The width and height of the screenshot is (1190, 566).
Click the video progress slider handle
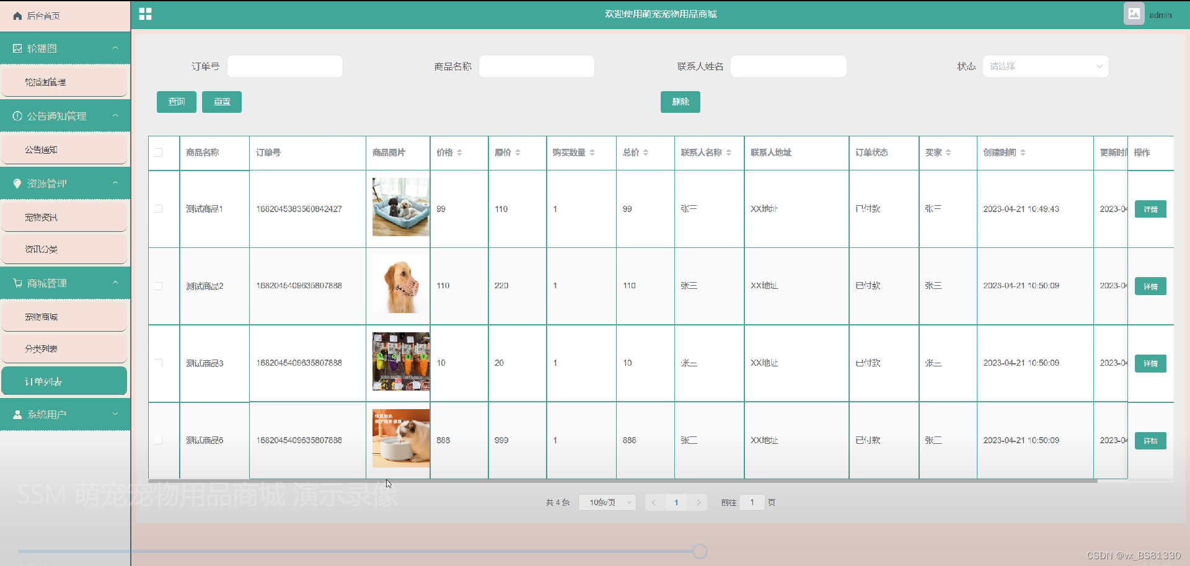tap(700, 551)
